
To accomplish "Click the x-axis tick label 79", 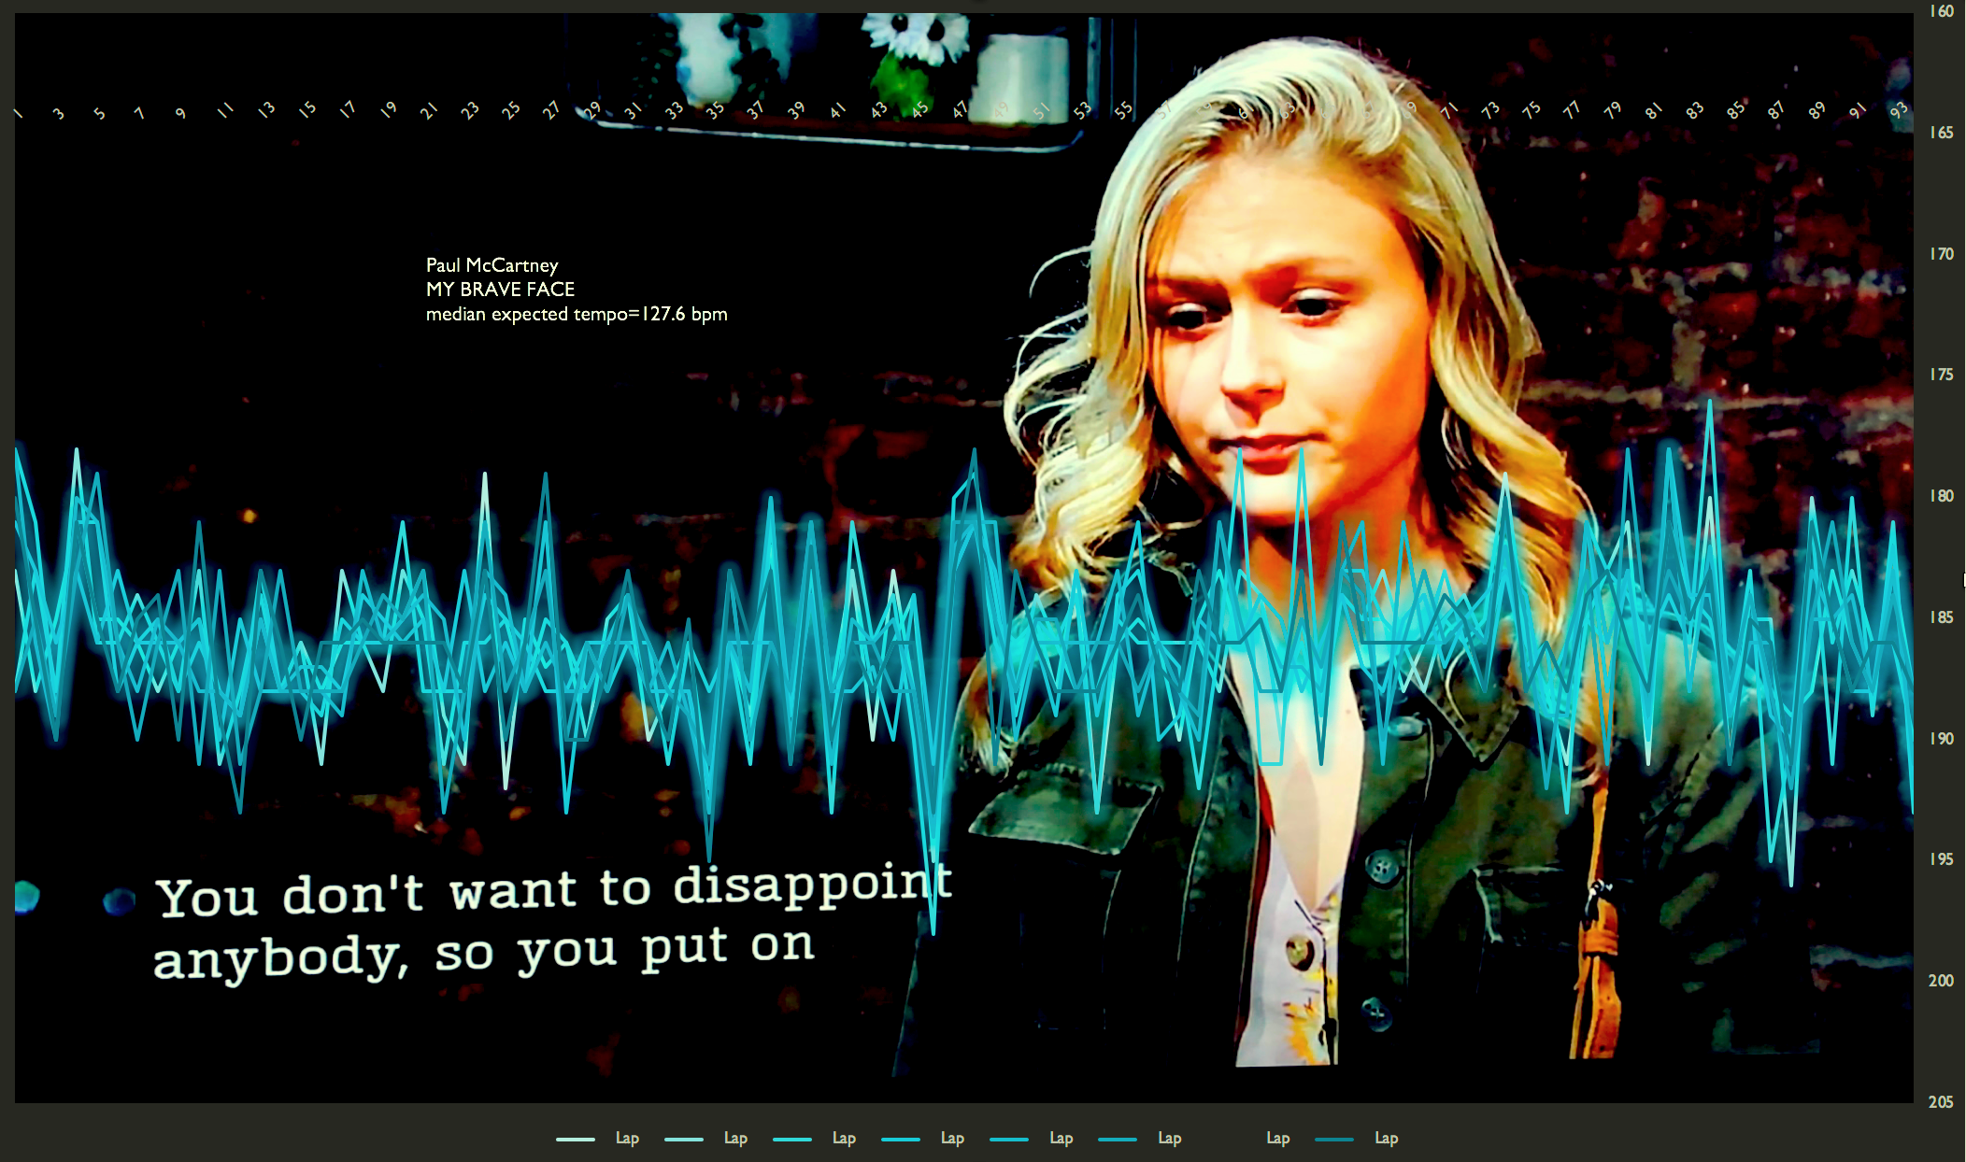I will pos(1612,110).
